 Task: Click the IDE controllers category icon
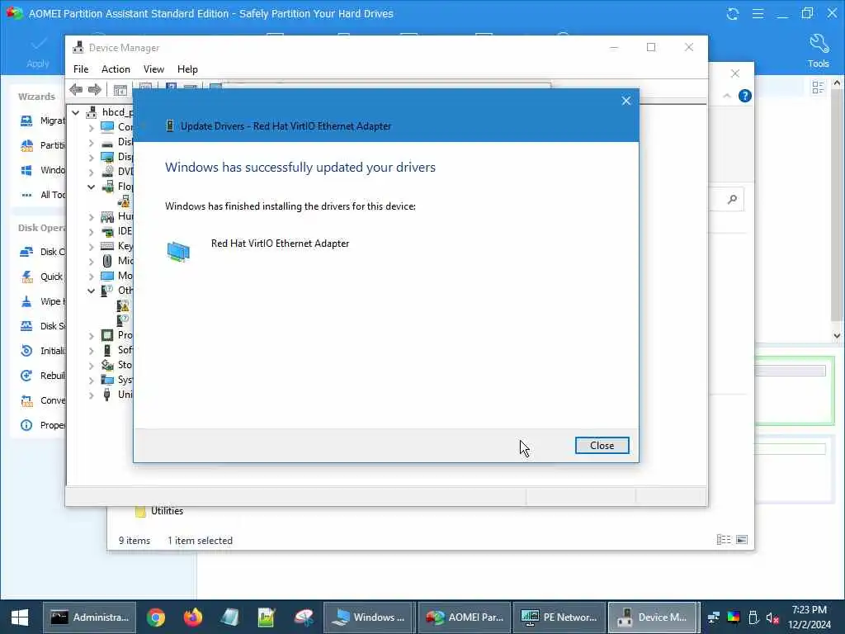pos(108,231)
